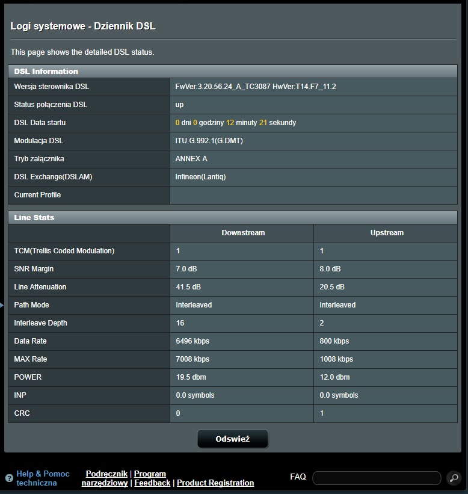Click the Downstream column header

243,233
